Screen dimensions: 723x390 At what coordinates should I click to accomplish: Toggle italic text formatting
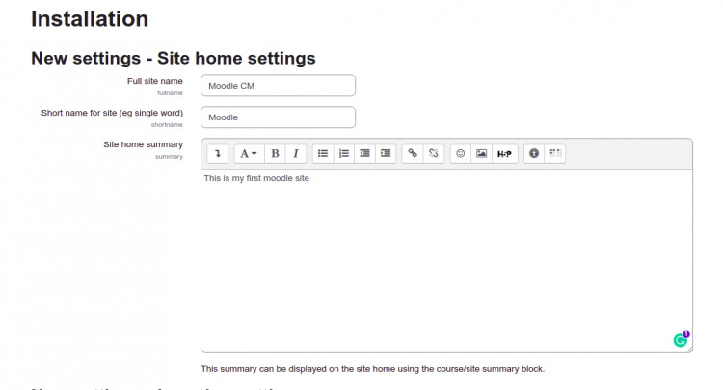pos(296,153)
